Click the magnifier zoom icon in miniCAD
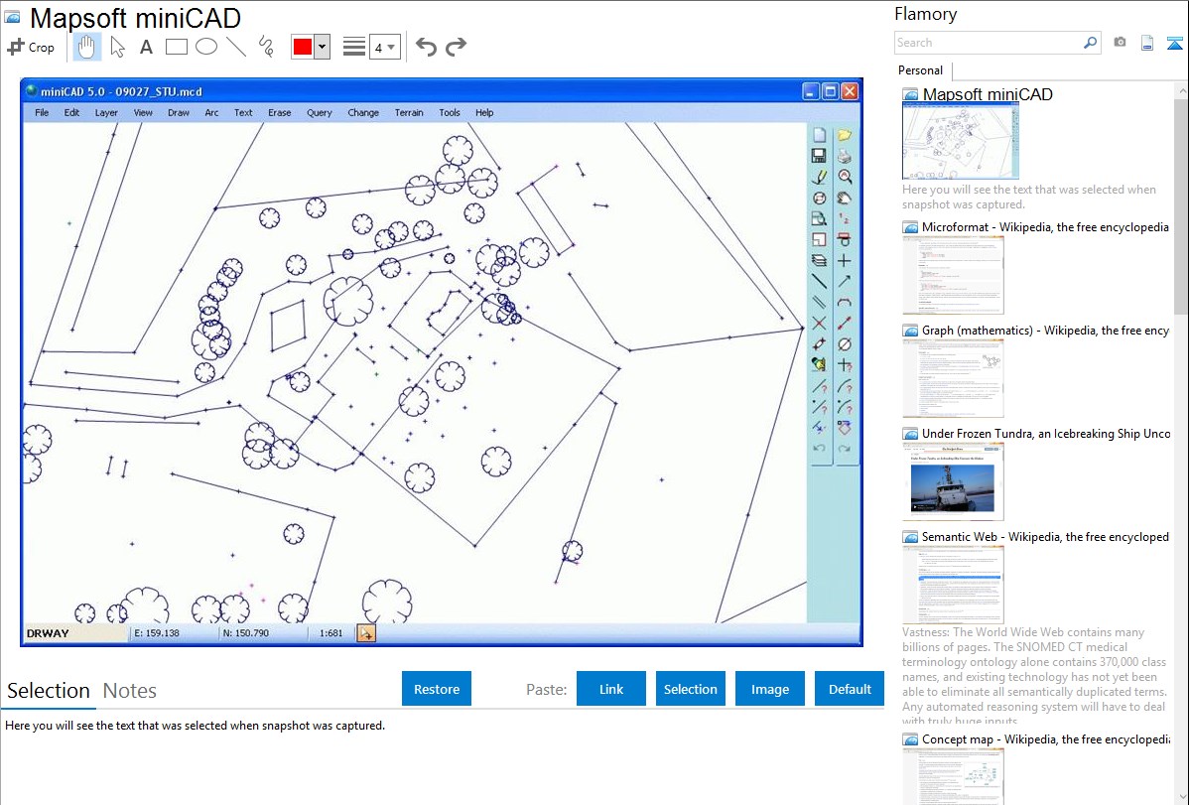Screen dimensions: 1189x805 point(844,177)
